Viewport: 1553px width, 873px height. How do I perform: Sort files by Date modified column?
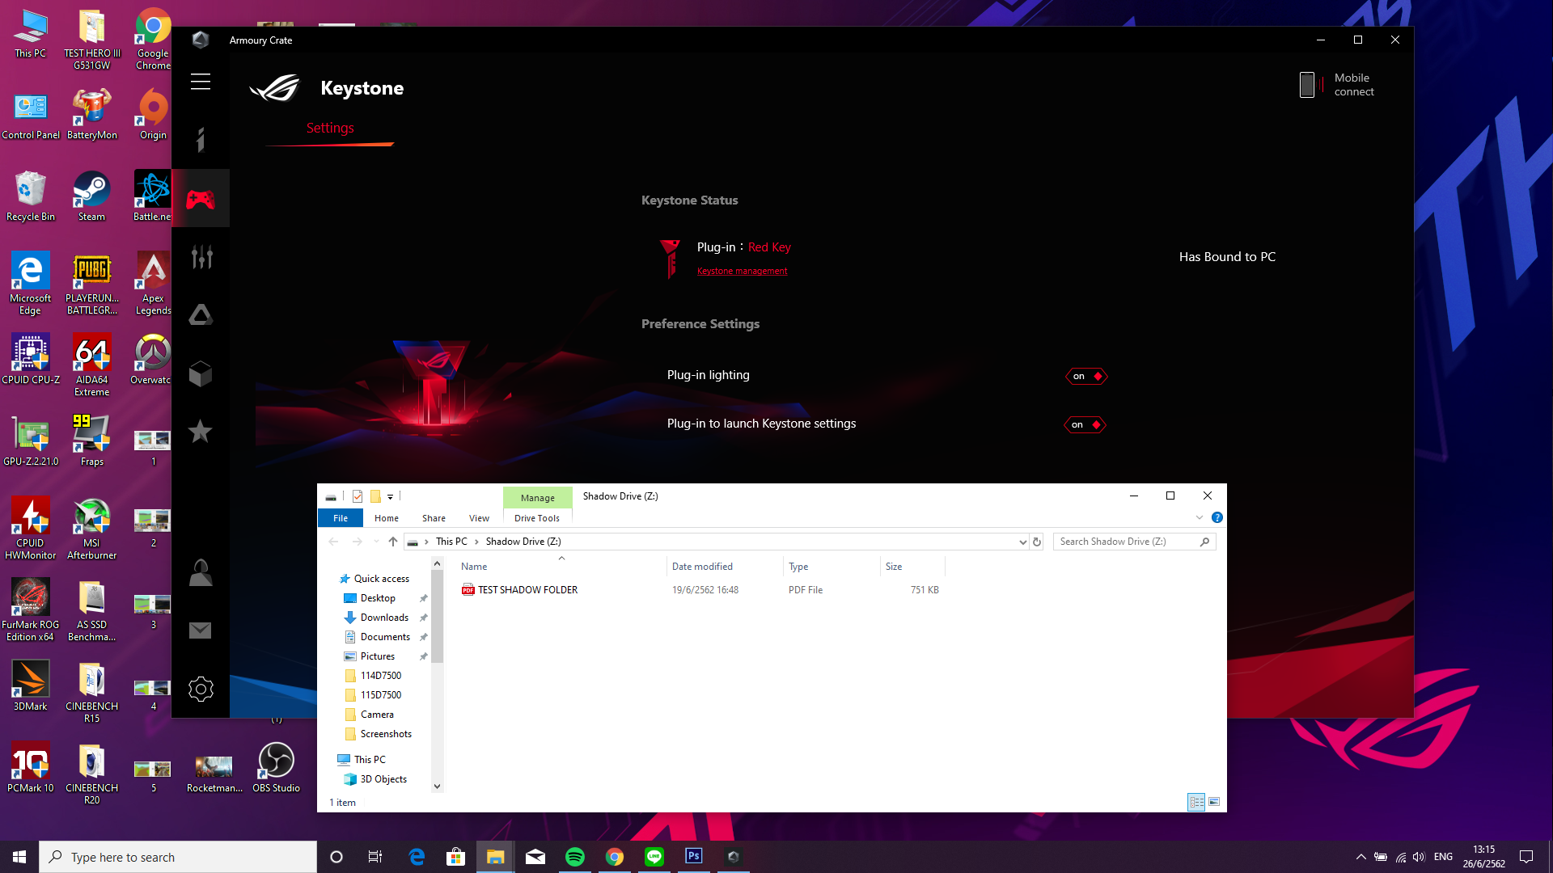coord(702,567)
